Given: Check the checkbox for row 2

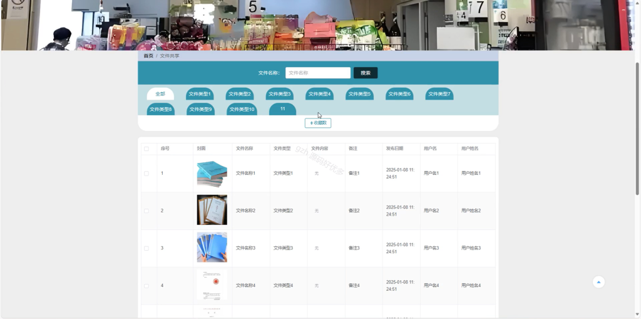Looking at the screenshot, I should pos(146,211).
